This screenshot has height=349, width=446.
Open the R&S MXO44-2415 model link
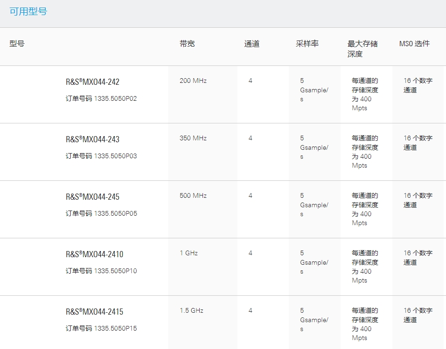pos(95,312)
